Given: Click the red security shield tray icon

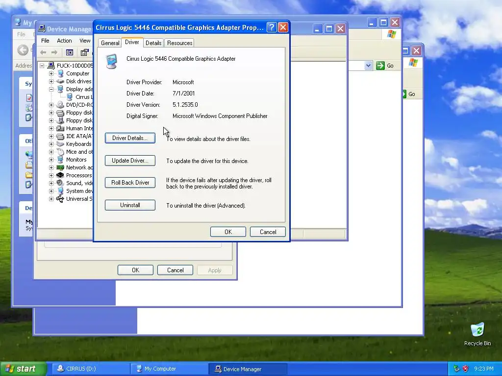Looking at the screenshot, I should 466,369.
